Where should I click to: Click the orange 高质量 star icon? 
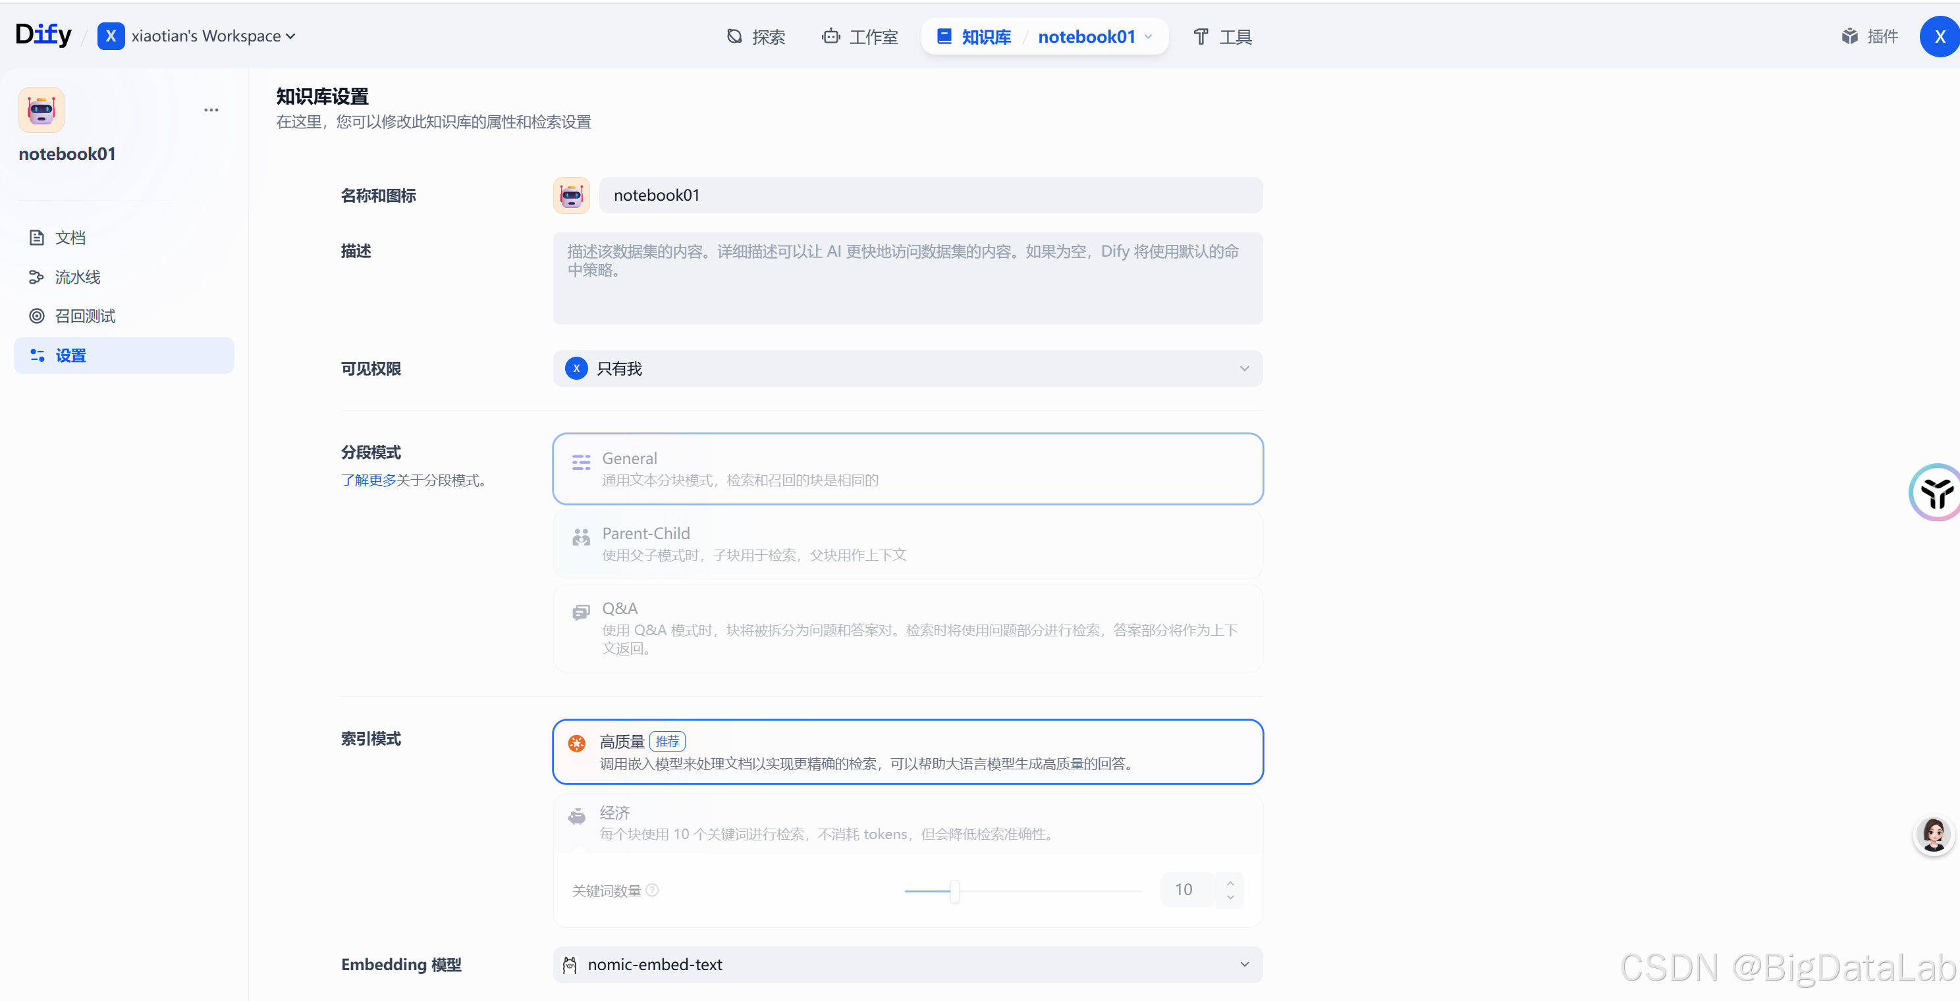[x=577, y=743]
